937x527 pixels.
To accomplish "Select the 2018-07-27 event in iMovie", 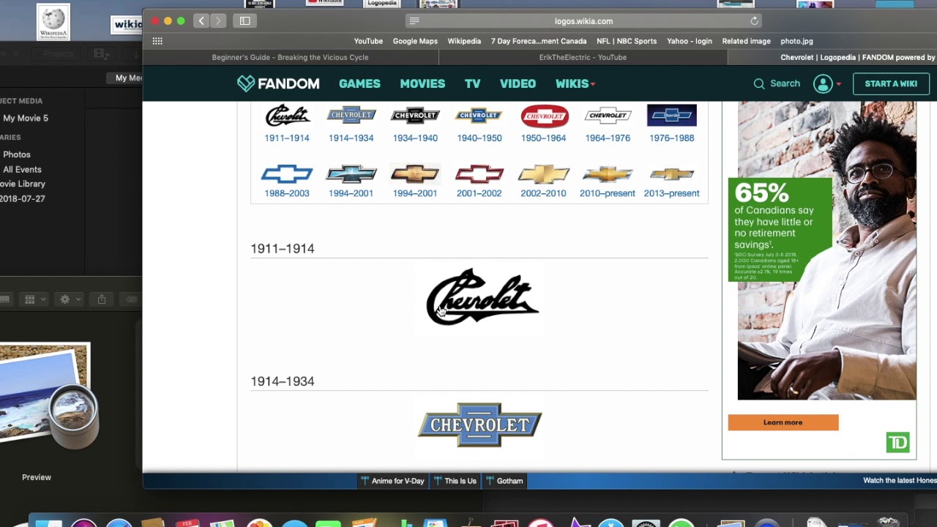I will pos(22,198).
